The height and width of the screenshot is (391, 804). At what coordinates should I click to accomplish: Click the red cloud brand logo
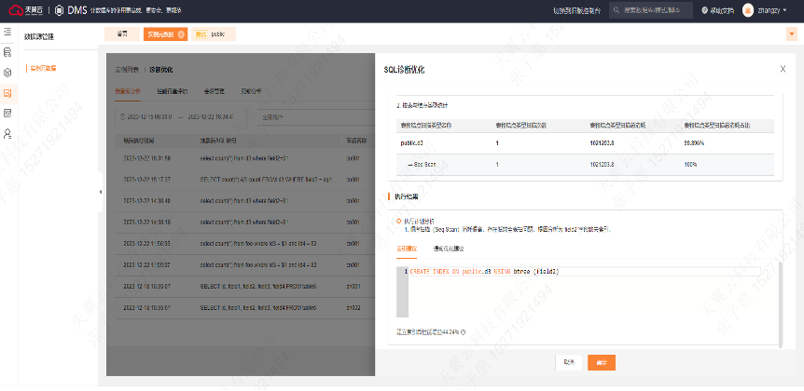[x=17, y=10]
